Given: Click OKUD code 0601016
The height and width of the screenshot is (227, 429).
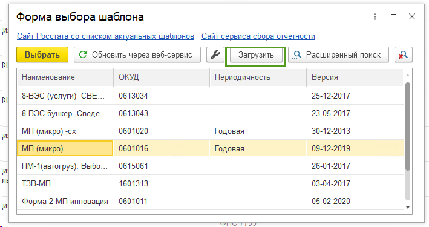Looking at the screenshot, I should [133, 148].
